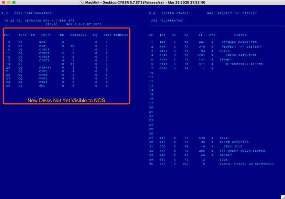The image size is (285, 199).
Task: Minimize the window with the yellow button
Action: click(x=9, y=2)
